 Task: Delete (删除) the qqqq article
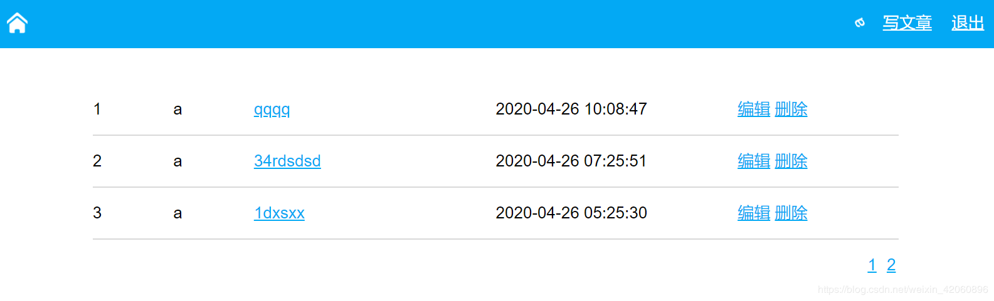(791, 109)
